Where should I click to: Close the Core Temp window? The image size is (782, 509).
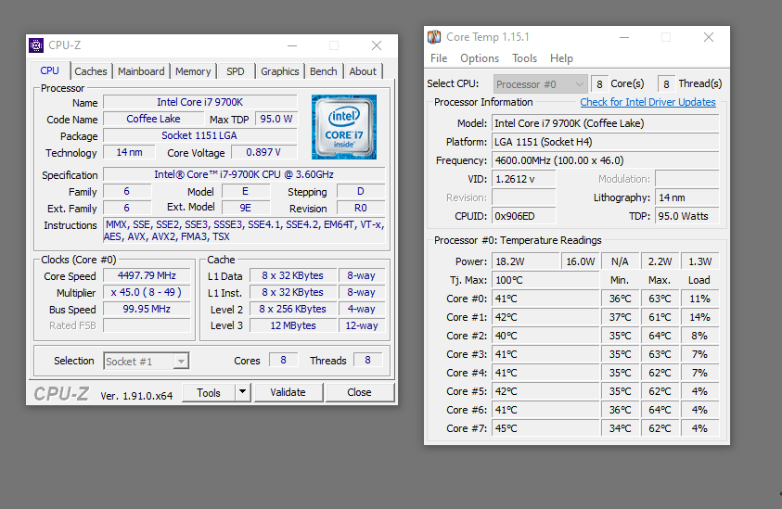[x=708, y=37]
